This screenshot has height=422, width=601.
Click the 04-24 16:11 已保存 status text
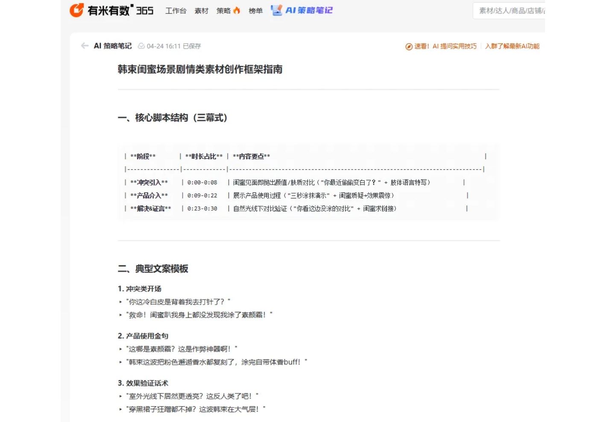click(x=173, y=46)
